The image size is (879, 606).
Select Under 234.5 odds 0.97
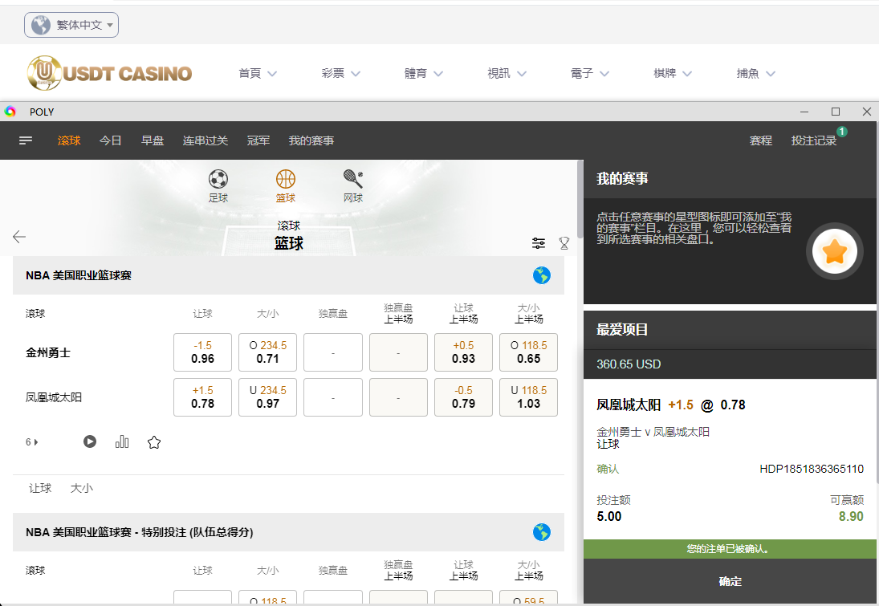pos(267,397)
